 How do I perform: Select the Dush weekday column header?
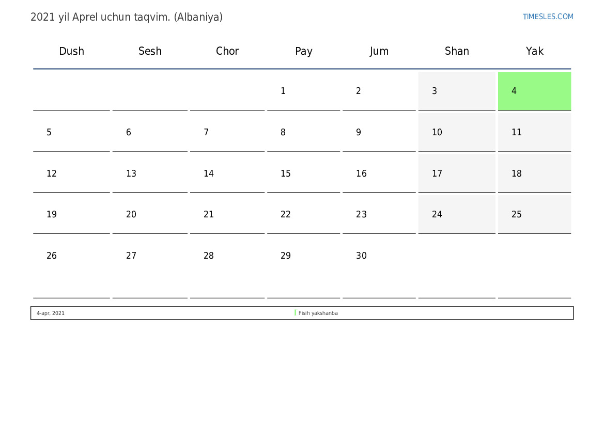71,51
